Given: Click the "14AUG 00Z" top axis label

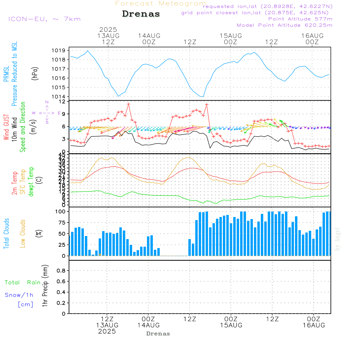Looking at the screenshot, I should (x=149, y=39).
